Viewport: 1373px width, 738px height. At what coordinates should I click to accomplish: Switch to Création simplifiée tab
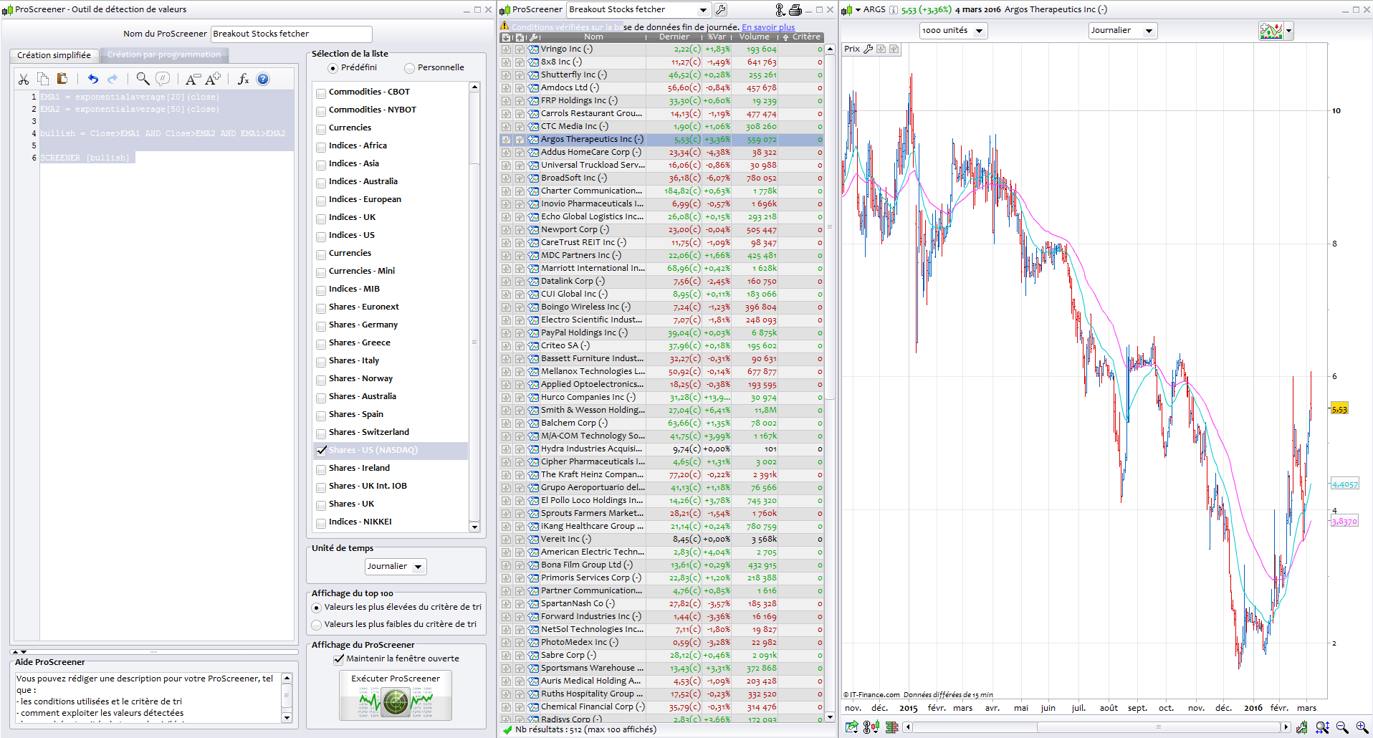click(54, 55)
